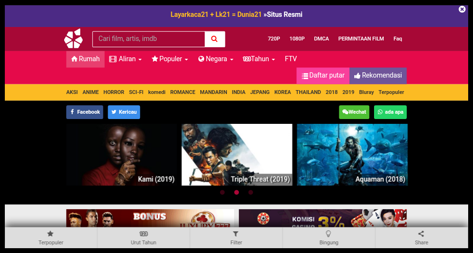Viewport: 473px width, 253px height.
Task: Select the first carousel dot
Action: (223, 192)
